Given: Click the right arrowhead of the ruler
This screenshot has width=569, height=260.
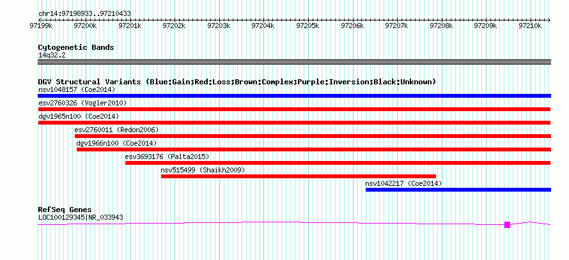Looking at the screenshot, I should pyautogui.click(x=549, y=20).
